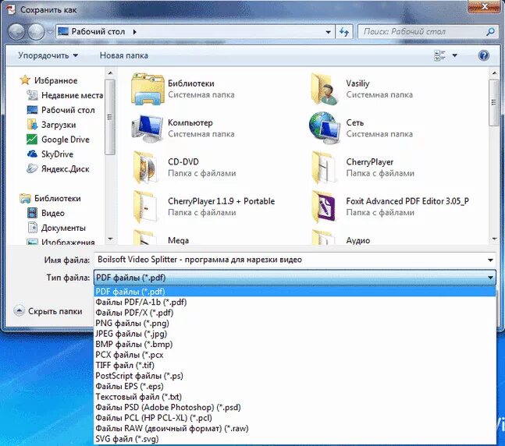Image resolution: width=505 pixels, height=446 pixels.
Task: Choose JPEG файлы (*.jpg) option
Action: (x=295, y=334)
